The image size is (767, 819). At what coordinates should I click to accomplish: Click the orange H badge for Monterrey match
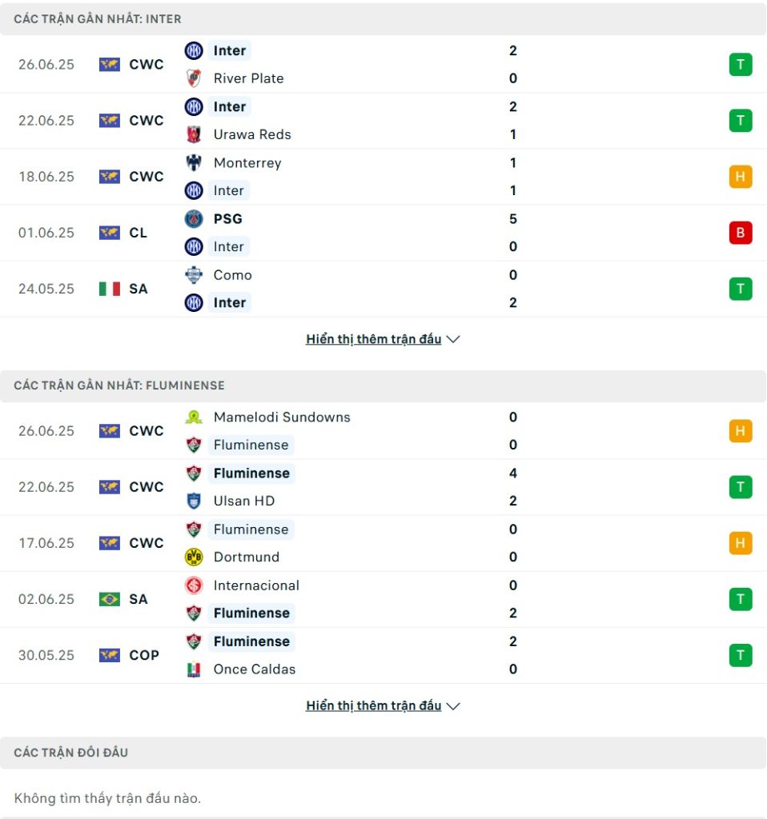click(x=741, y=177)
